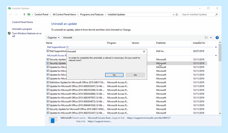Collapse the Dell SupportAssist group
The image size is (228, 133).
(x=216, y=47)
